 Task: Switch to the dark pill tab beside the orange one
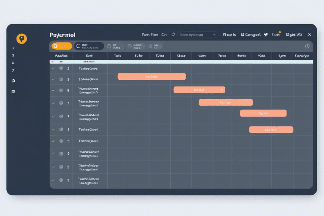tap(89, 46)
